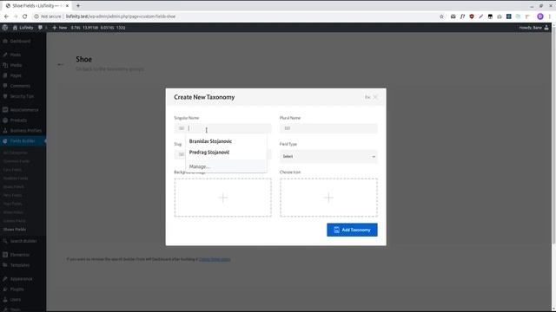Click the Add Taxonomy button
The image size is (556, 312).
pyautogui.click(x=352, y=230)
